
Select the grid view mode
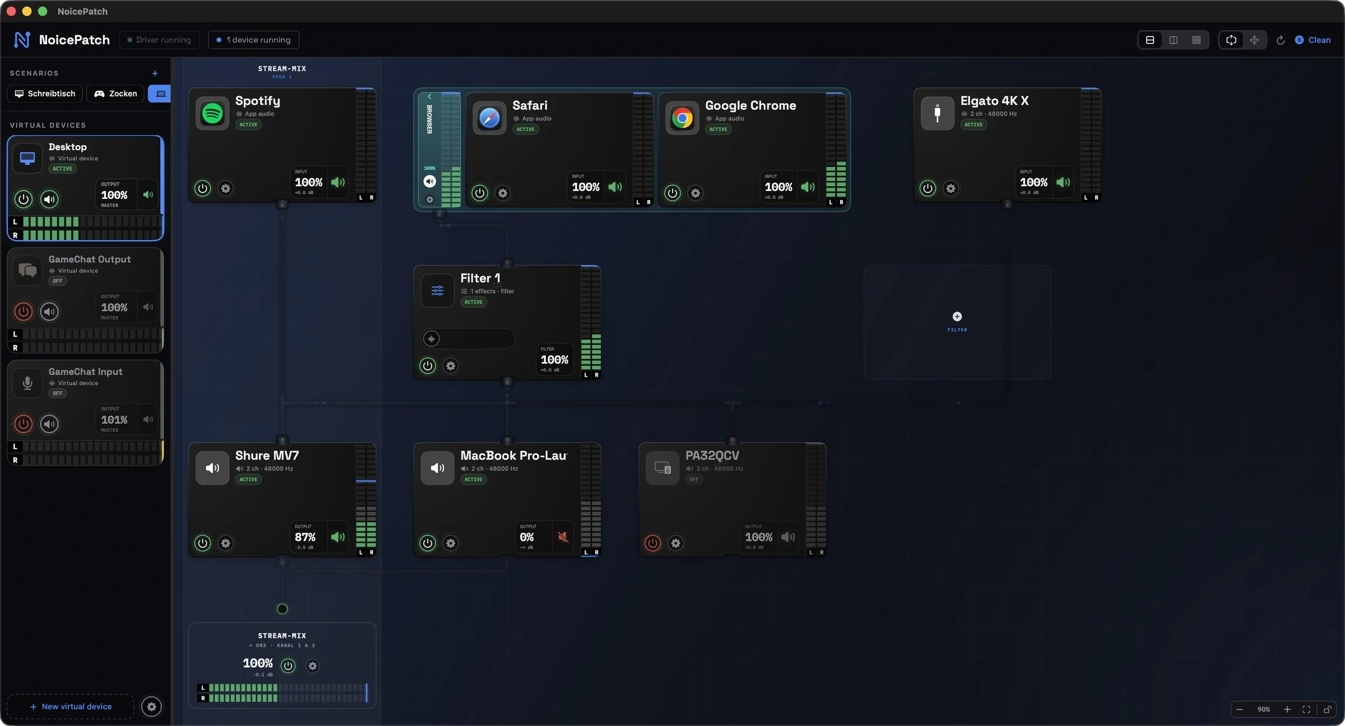click(1196, 40)
